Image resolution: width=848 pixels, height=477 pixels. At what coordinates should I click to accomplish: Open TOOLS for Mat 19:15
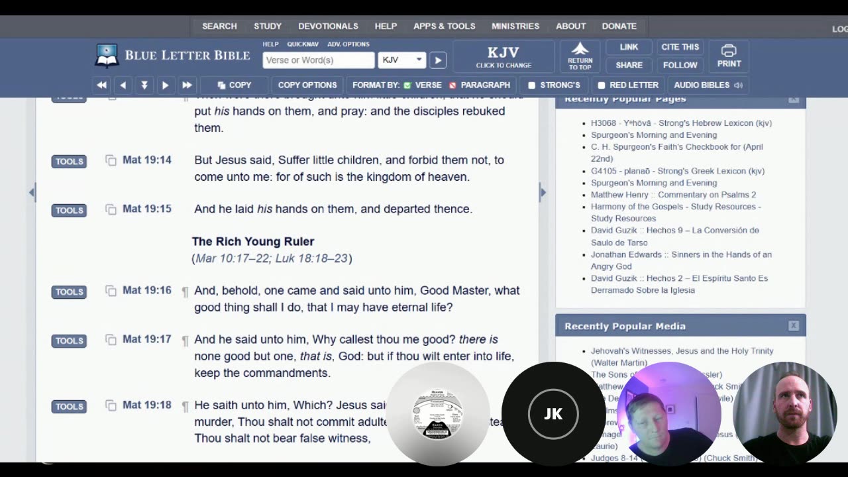[x=69, y=211]
